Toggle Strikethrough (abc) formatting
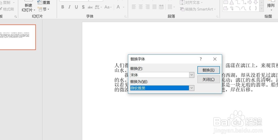This screenshot has height=140, width=278. click(x=90, y=7)
